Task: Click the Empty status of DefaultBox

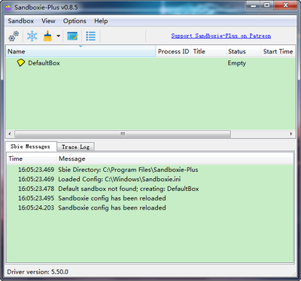Action: pos(237,63)
